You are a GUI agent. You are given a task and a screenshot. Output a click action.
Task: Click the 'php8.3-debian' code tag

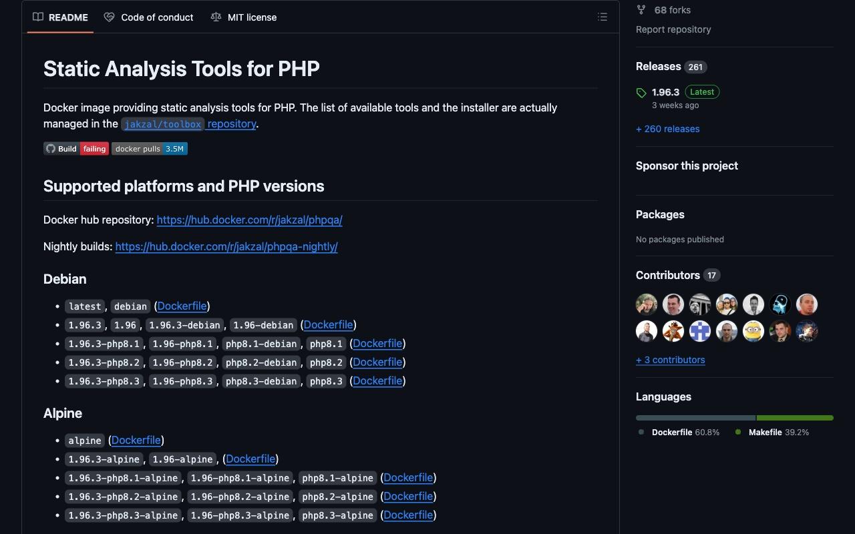tap(261, 381)
